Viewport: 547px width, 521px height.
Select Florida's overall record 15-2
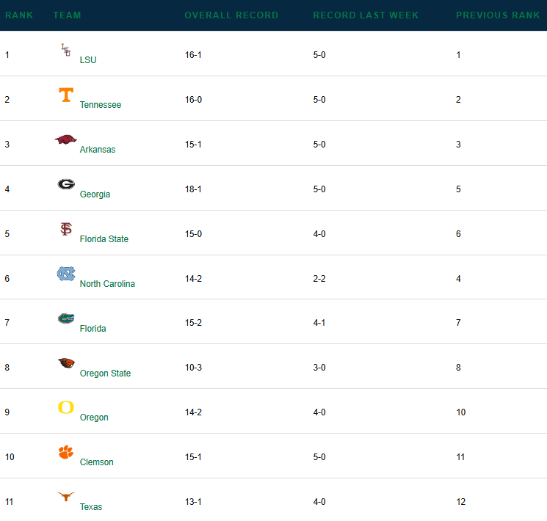[x=193, y=323]
